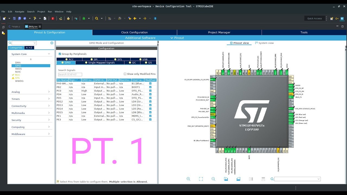Click the split-rows icon below the chip
Image resolution: width=347 pixels, height=195 pixels.
point(263,179)
